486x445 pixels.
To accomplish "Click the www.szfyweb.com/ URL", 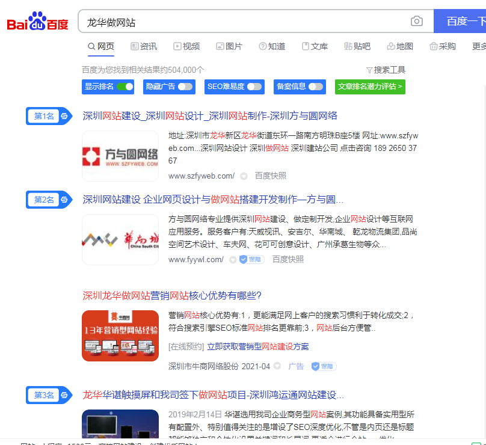I will (201, 176).
